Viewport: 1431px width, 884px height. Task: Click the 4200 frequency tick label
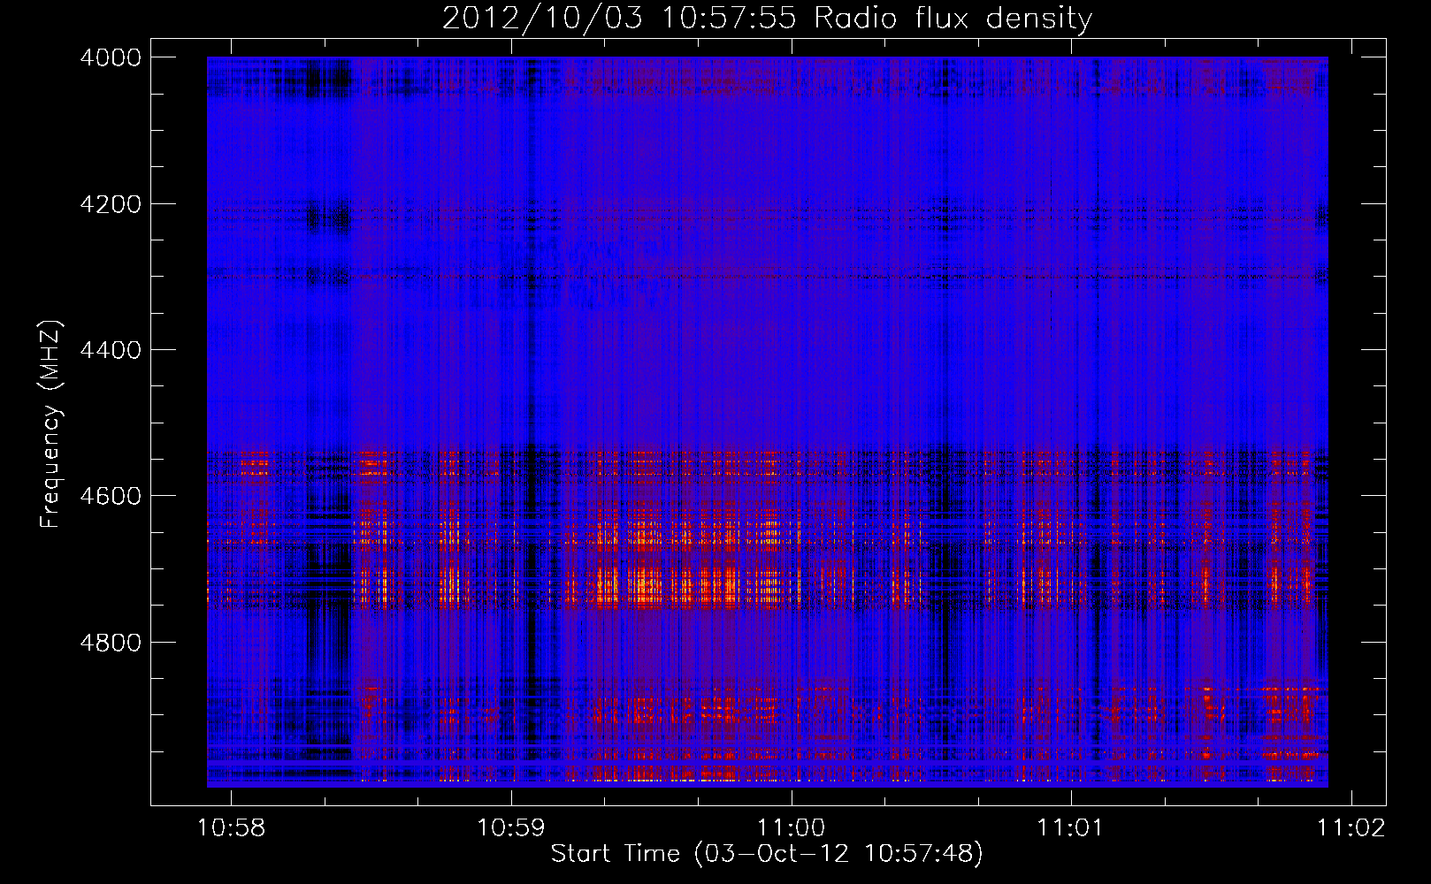111,204
